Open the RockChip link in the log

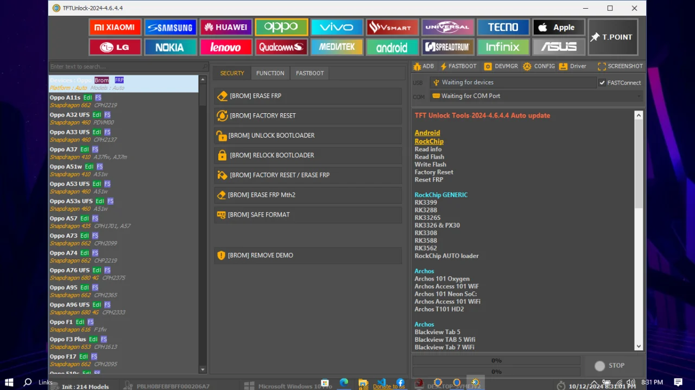point(429,141)
